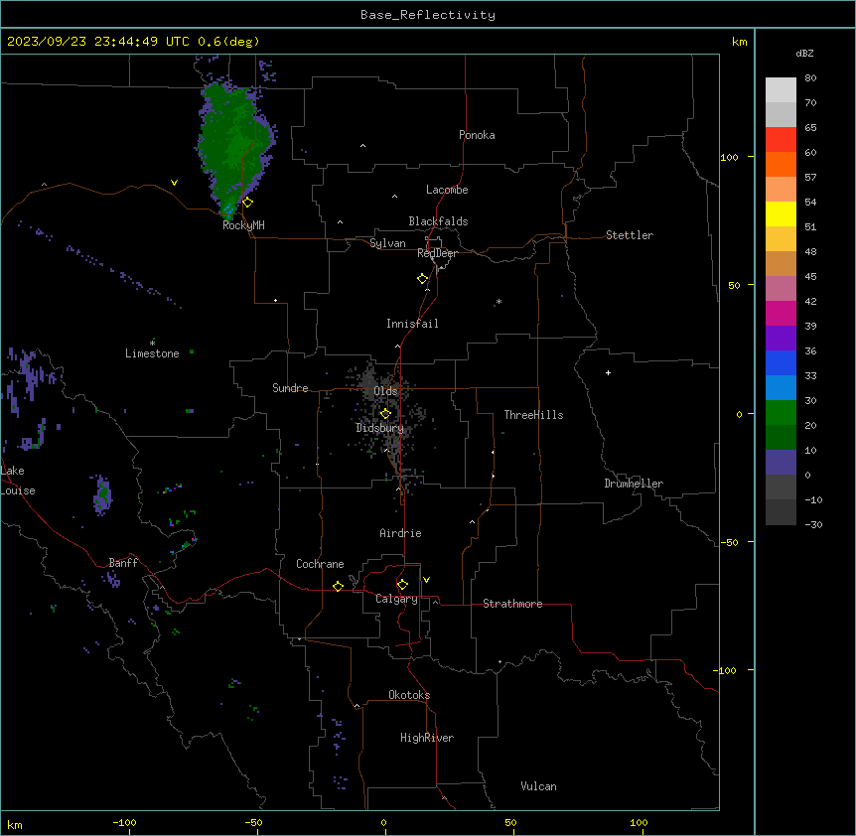Click the 50 tick label on bottom axis
Image resolution: width=856 pixels, height=836 pixels.
pyautogui.click(x=510, y=822)
